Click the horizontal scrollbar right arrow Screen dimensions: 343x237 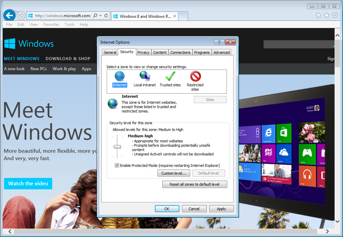[x=327, y=231]
